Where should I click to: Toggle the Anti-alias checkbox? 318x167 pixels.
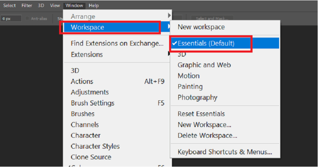(x=27, y=18)
